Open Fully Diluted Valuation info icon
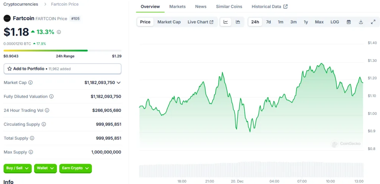This screenshot has width=380, height=184. coord(51,97)
